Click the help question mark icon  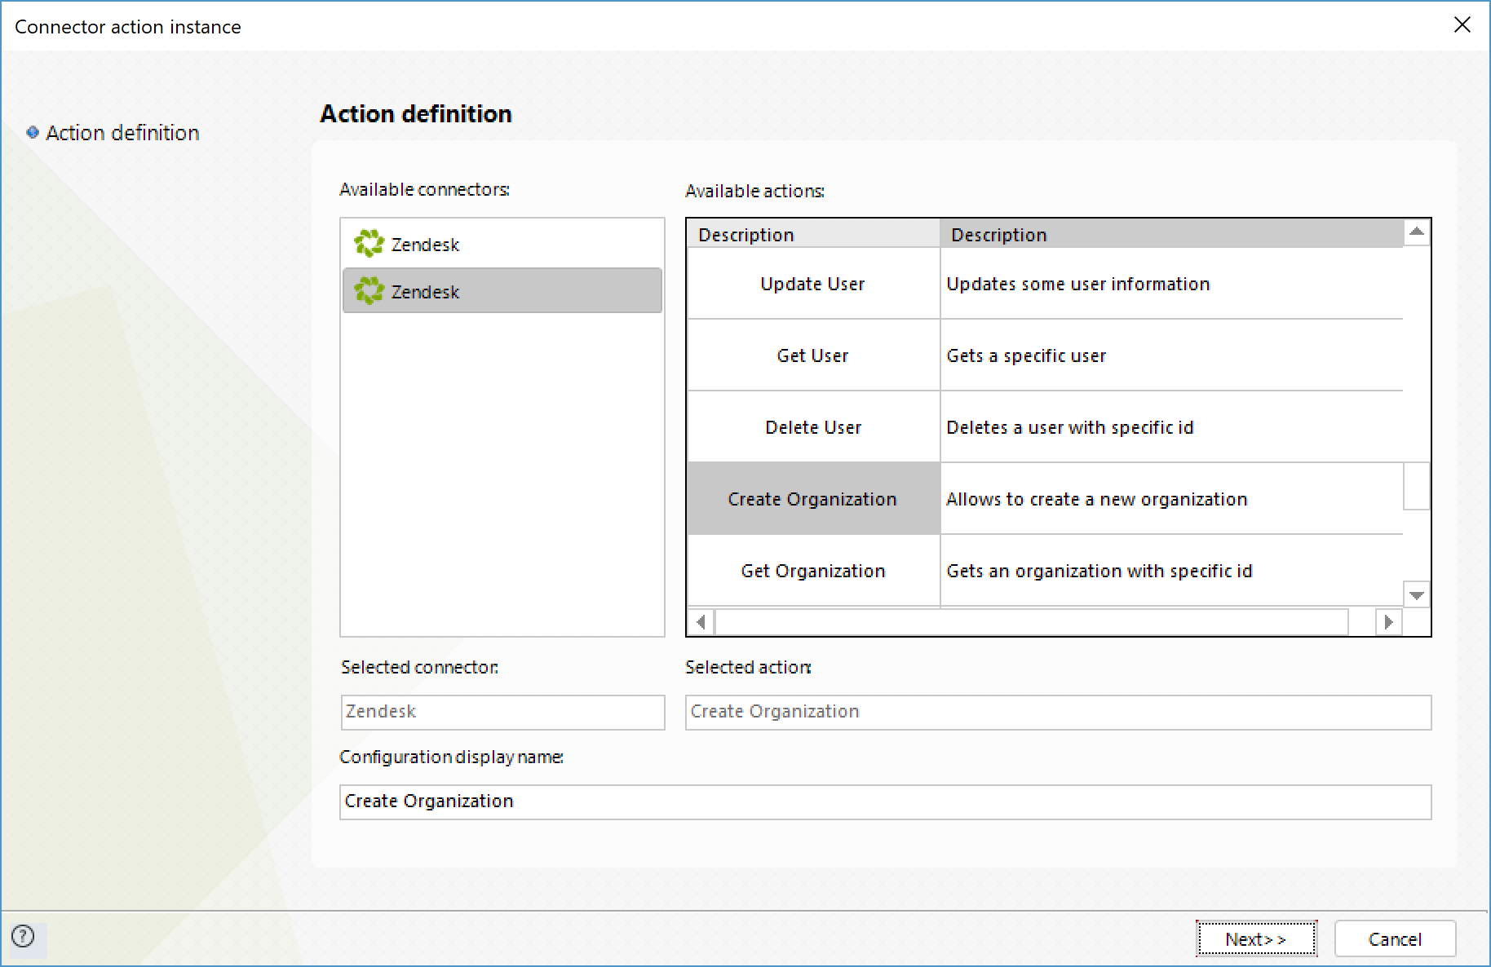[24, 936]
